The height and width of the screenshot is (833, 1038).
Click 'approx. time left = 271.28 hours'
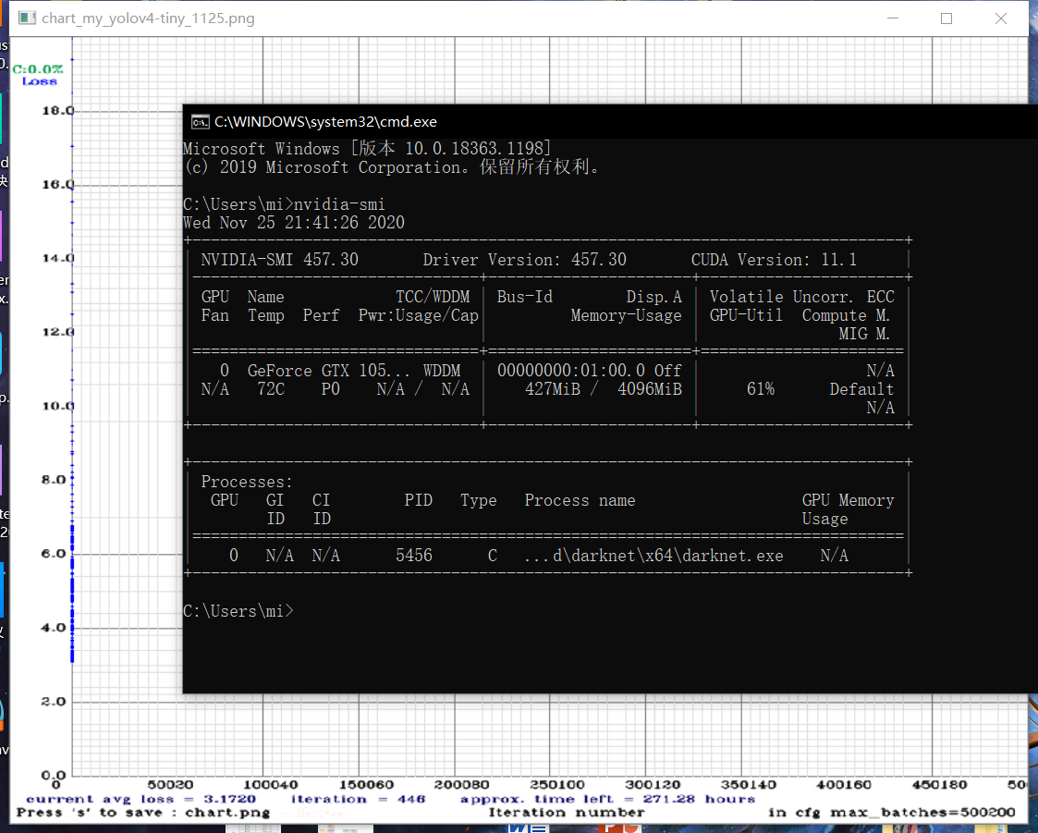[607, 799]
